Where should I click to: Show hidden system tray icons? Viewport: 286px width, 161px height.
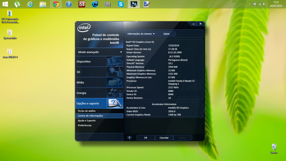pyautogui.click(x=249, y=4)
